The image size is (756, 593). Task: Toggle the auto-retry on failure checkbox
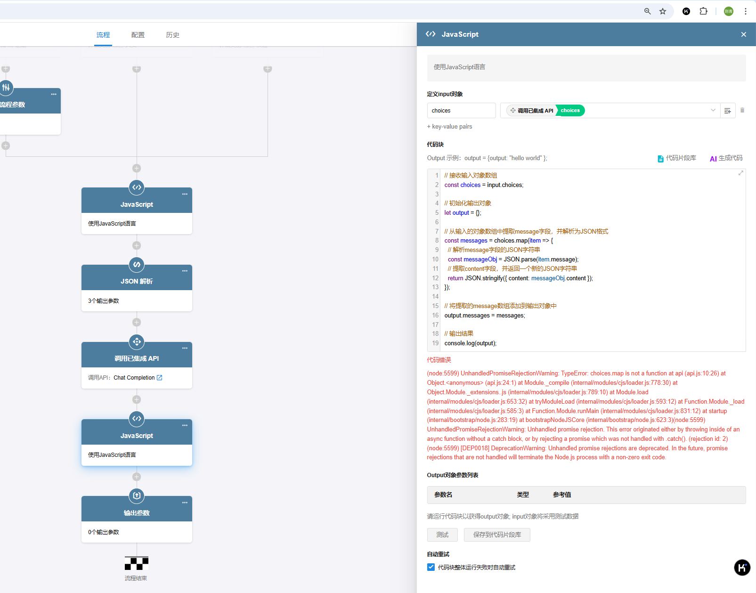431,567
